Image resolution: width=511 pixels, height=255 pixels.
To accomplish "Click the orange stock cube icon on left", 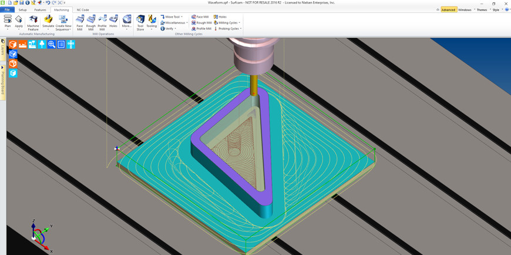I will point(13,63).
